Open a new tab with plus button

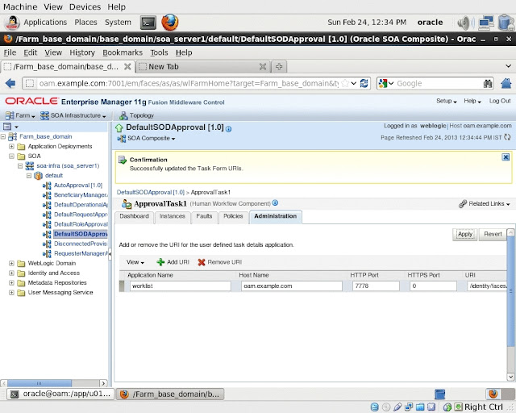[279, 66]
